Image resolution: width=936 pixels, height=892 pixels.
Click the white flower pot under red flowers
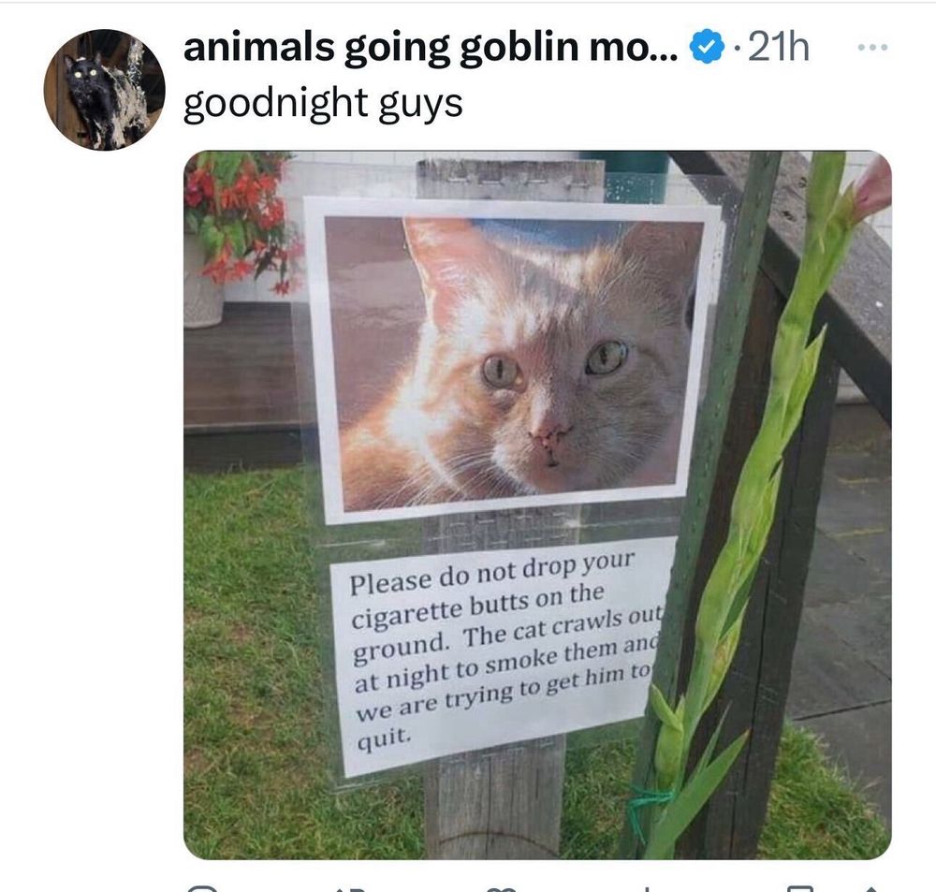click(203, 285)
